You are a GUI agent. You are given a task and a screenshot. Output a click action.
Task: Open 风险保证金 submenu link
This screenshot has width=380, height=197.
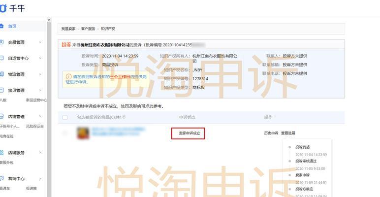pyautogui.click(x=35, y=126)
